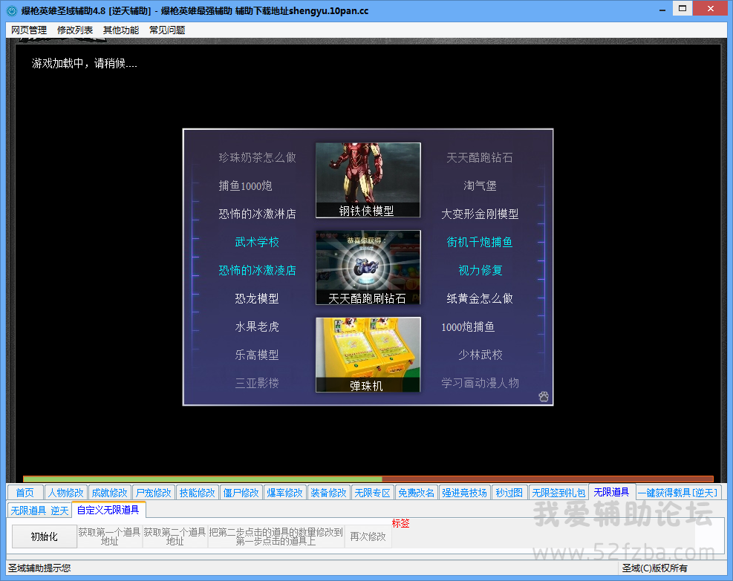Click the app icon in title bar

click(11, 10)
